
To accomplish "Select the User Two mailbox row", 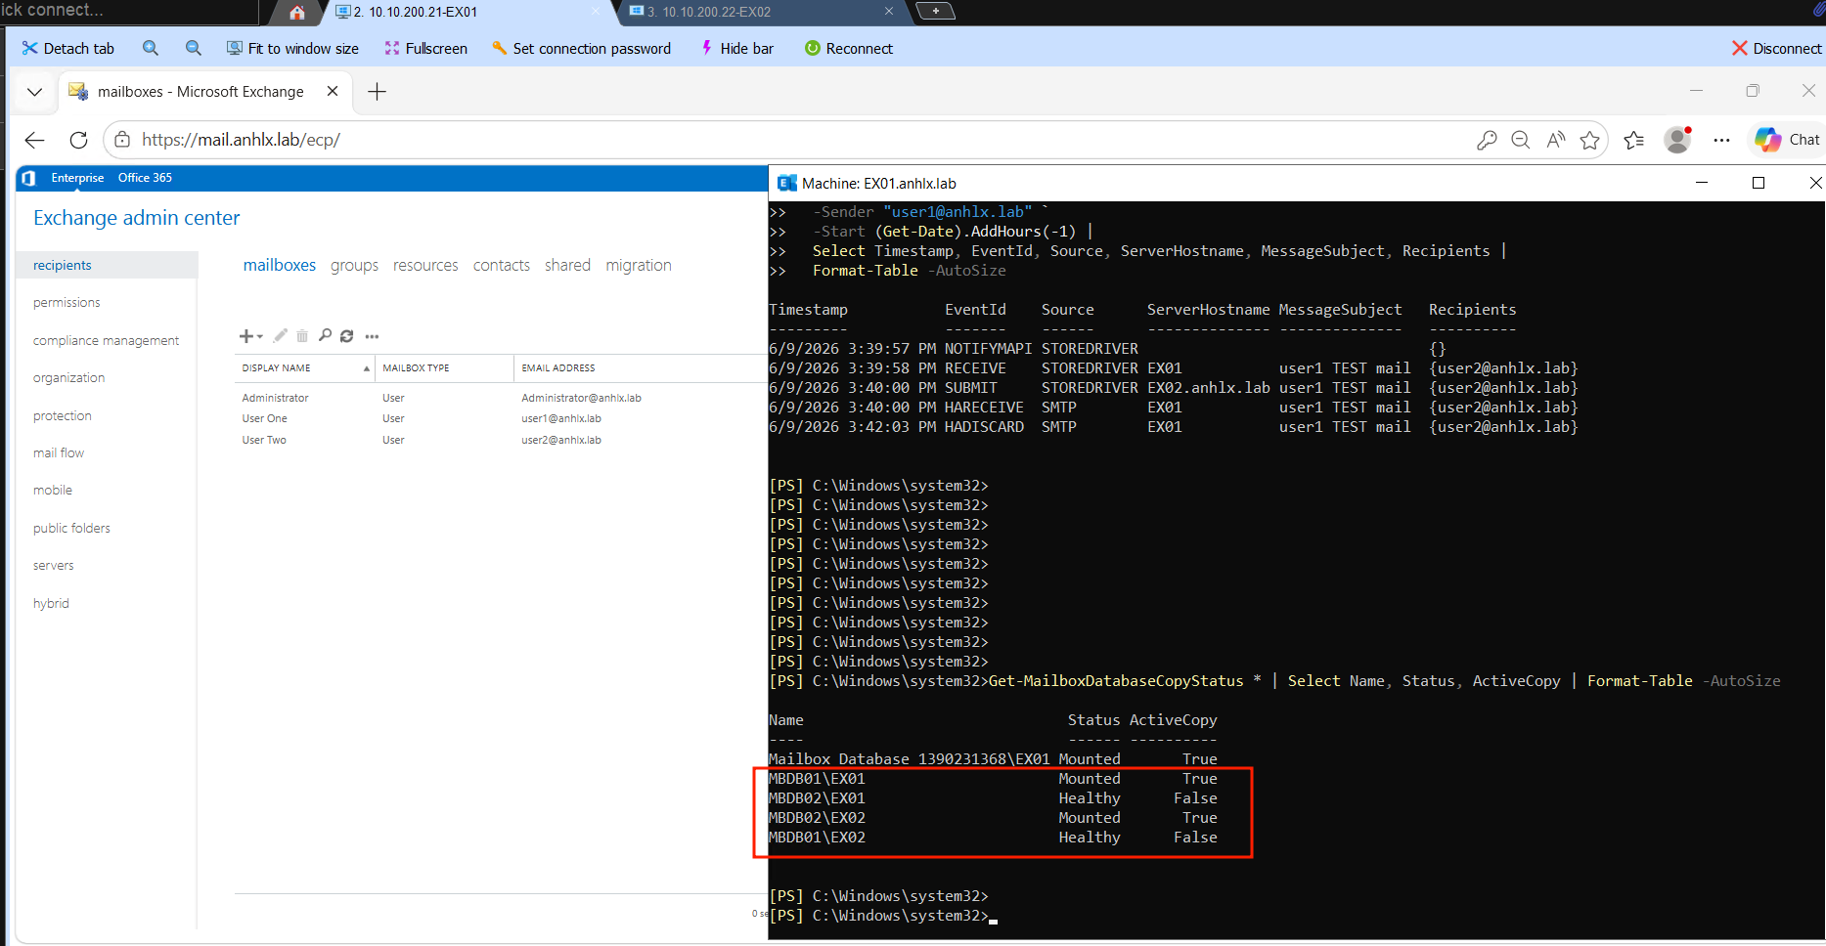I will [x=501, y=440].
